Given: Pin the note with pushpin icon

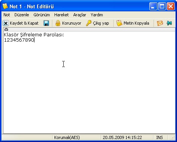Looking at the screenshot, I should click(x=169, y=23).
